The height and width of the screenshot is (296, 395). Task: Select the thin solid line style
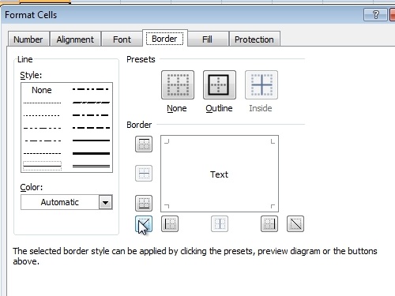pos(42,166)
